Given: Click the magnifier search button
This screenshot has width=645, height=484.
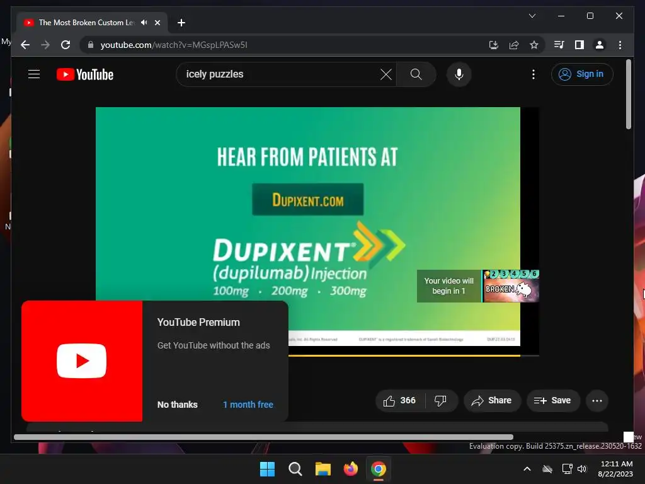Looking at the screenshot, I should point(416,74).
